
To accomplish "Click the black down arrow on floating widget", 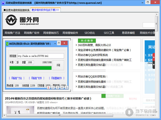I will tap(154, 65).
